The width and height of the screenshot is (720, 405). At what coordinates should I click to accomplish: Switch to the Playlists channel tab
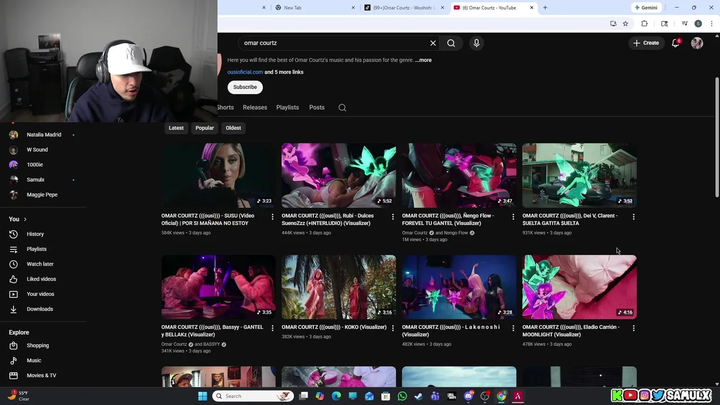[x=287, y=107]
